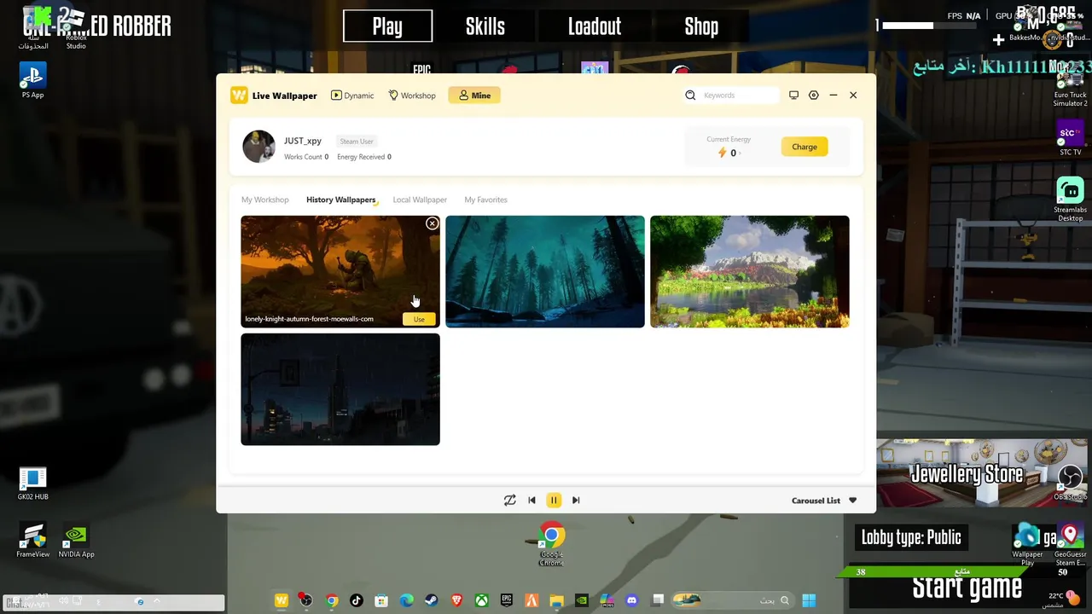Open the OBS Studio desktop icon
1092x614 pixels.
coord(1070,481)
